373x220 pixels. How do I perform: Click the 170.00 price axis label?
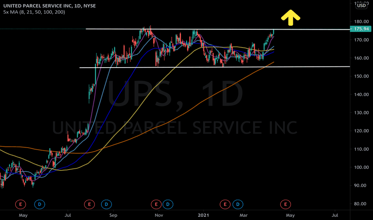point(361,40)
